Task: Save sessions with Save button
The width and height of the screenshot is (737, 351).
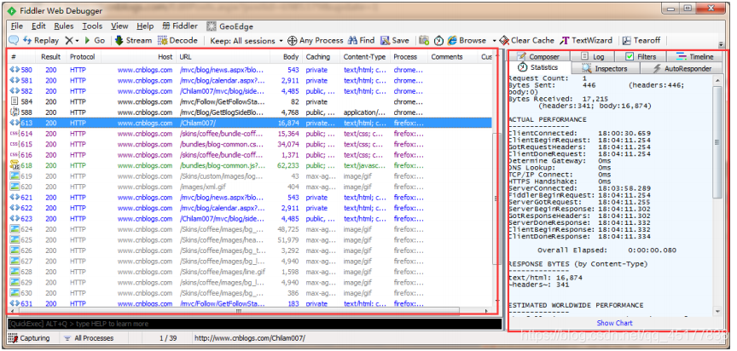Action: point(395,40)
